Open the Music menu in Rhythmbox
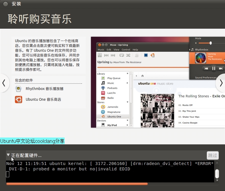 coord(101,50)
